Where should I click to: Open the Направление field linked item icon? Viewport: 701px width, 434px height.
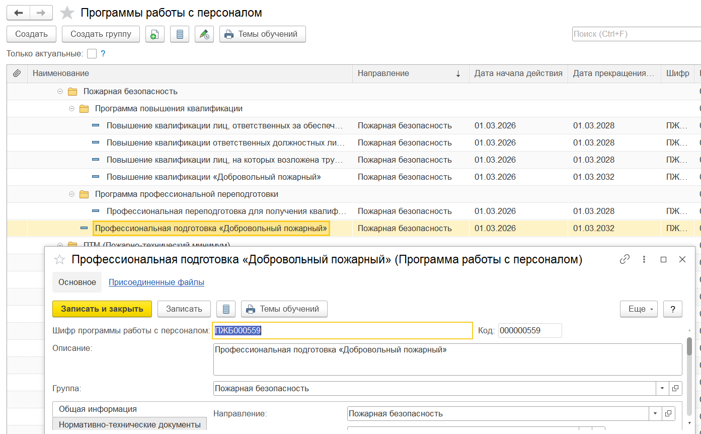[668, 413]
